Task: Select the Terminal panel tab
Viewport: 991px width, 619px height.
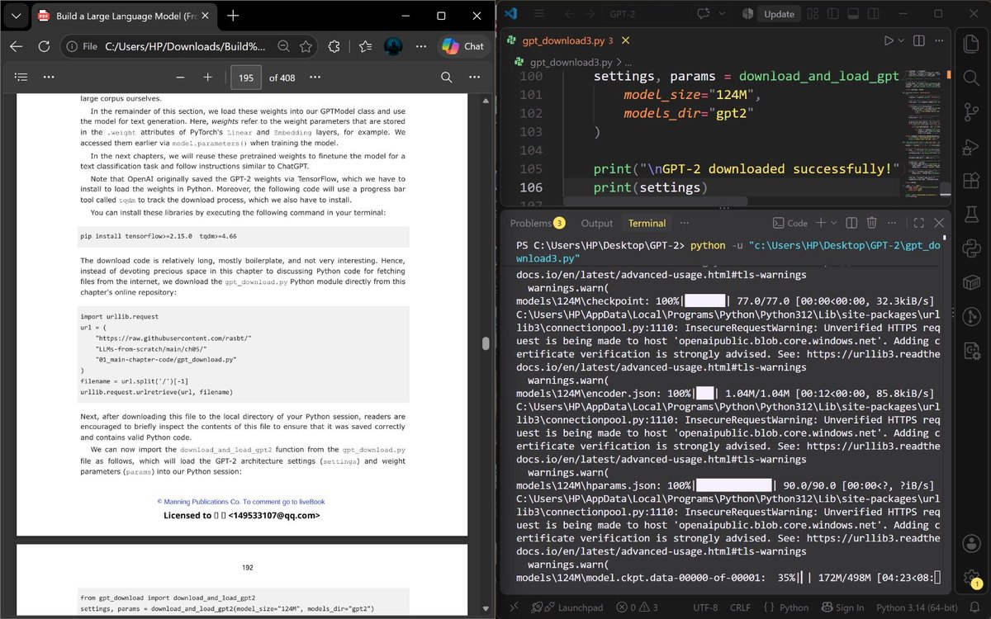Action: [647, 223]
